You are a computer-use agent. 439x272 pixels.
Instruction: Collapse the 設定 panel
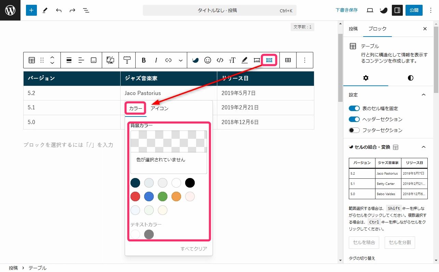[424, 95]
